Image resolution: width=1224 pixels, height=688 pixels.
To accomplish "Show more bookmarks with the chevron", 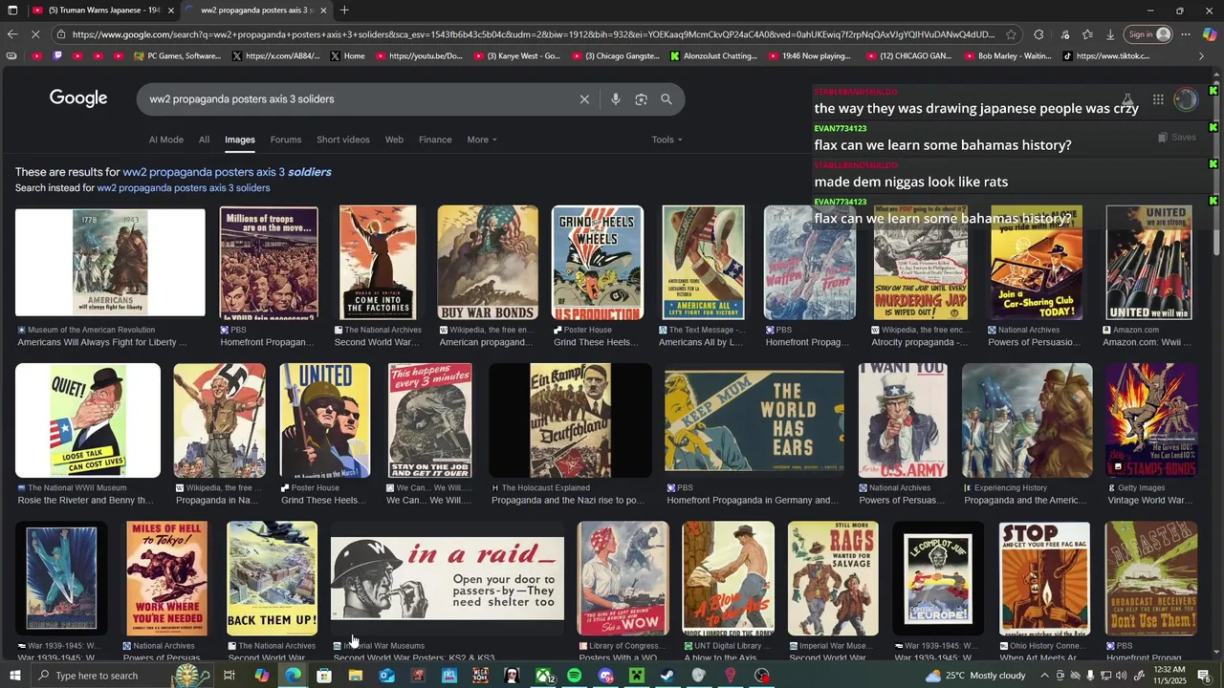I will click(x=1201, y=56).
